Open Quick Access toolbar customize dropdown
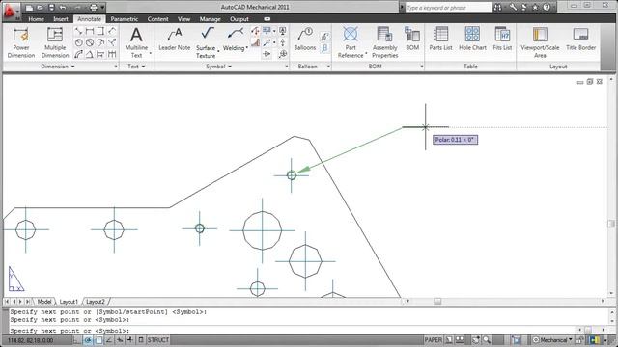This screenshot has height=347, width=618. point(103,8)
